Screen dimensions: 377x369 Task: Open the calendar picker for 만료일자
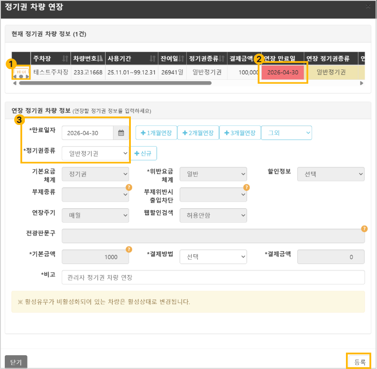(121, 133)
